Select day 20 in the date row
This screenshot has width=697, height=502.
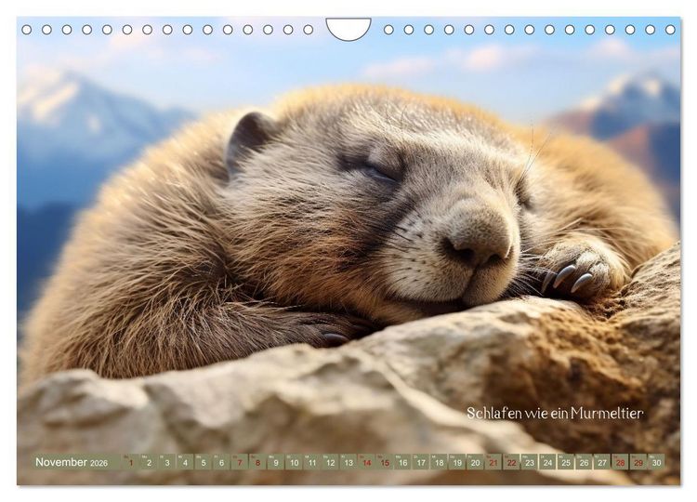coord(475,462)
